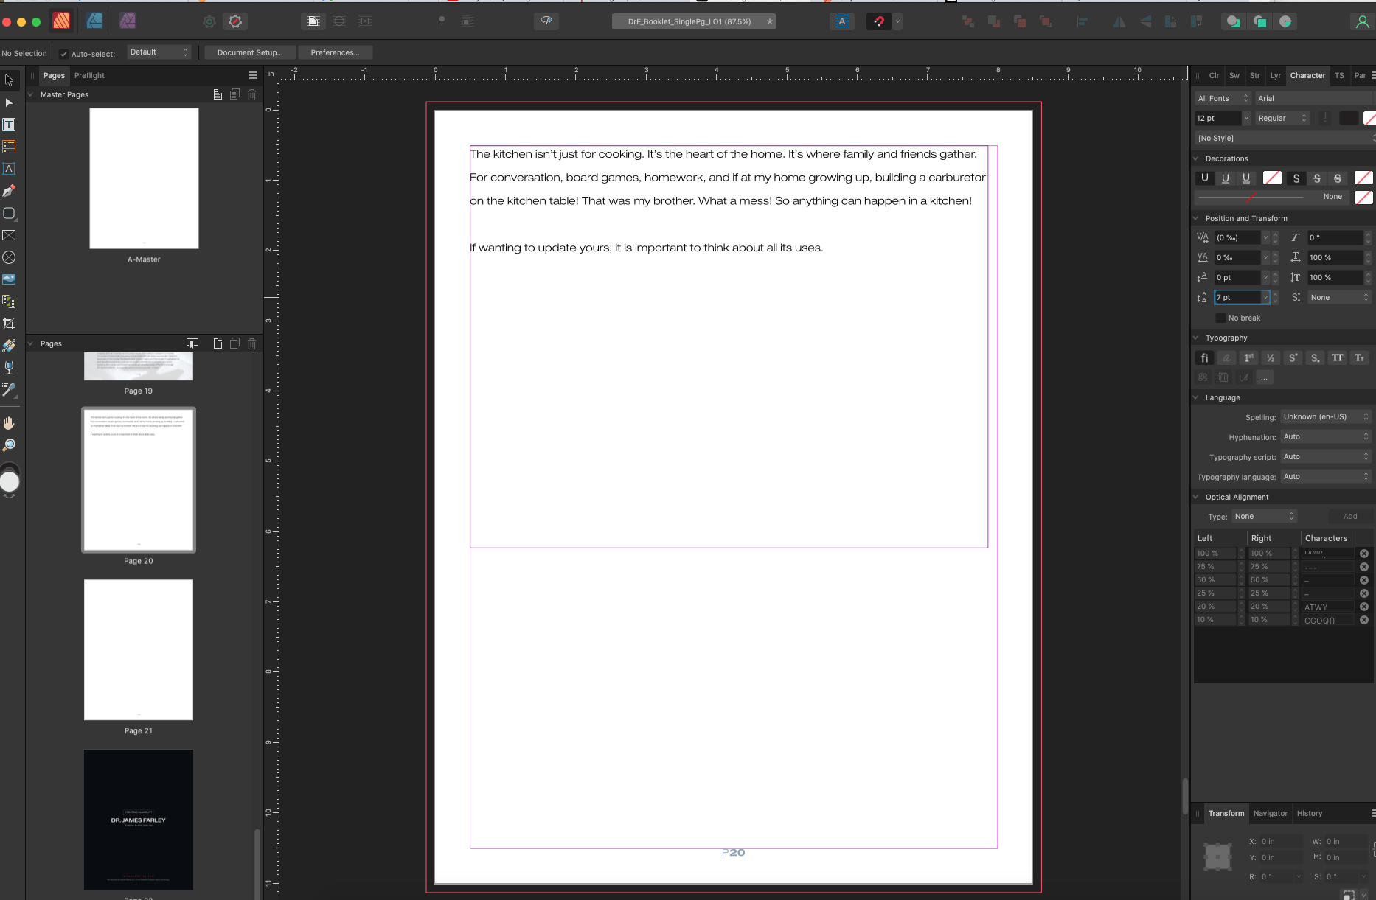Click the Add button under Optical Alignment
This screenshot has height=900, width=1376.
[x=1350, y=516]
